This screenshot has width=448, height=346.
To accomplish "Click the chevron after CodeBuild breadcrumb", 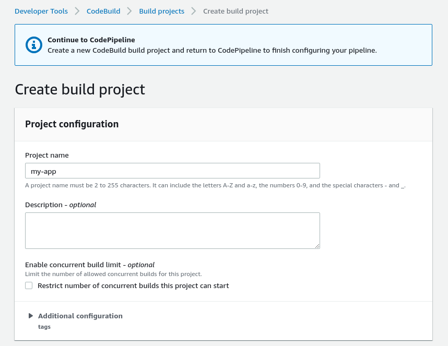I will pyautogui.click(x=129, y=11).
